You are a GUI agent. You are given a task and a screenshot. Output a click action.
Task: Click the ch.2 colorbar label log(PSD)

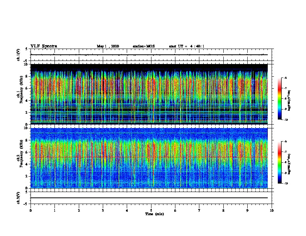[x=289, y=164]
